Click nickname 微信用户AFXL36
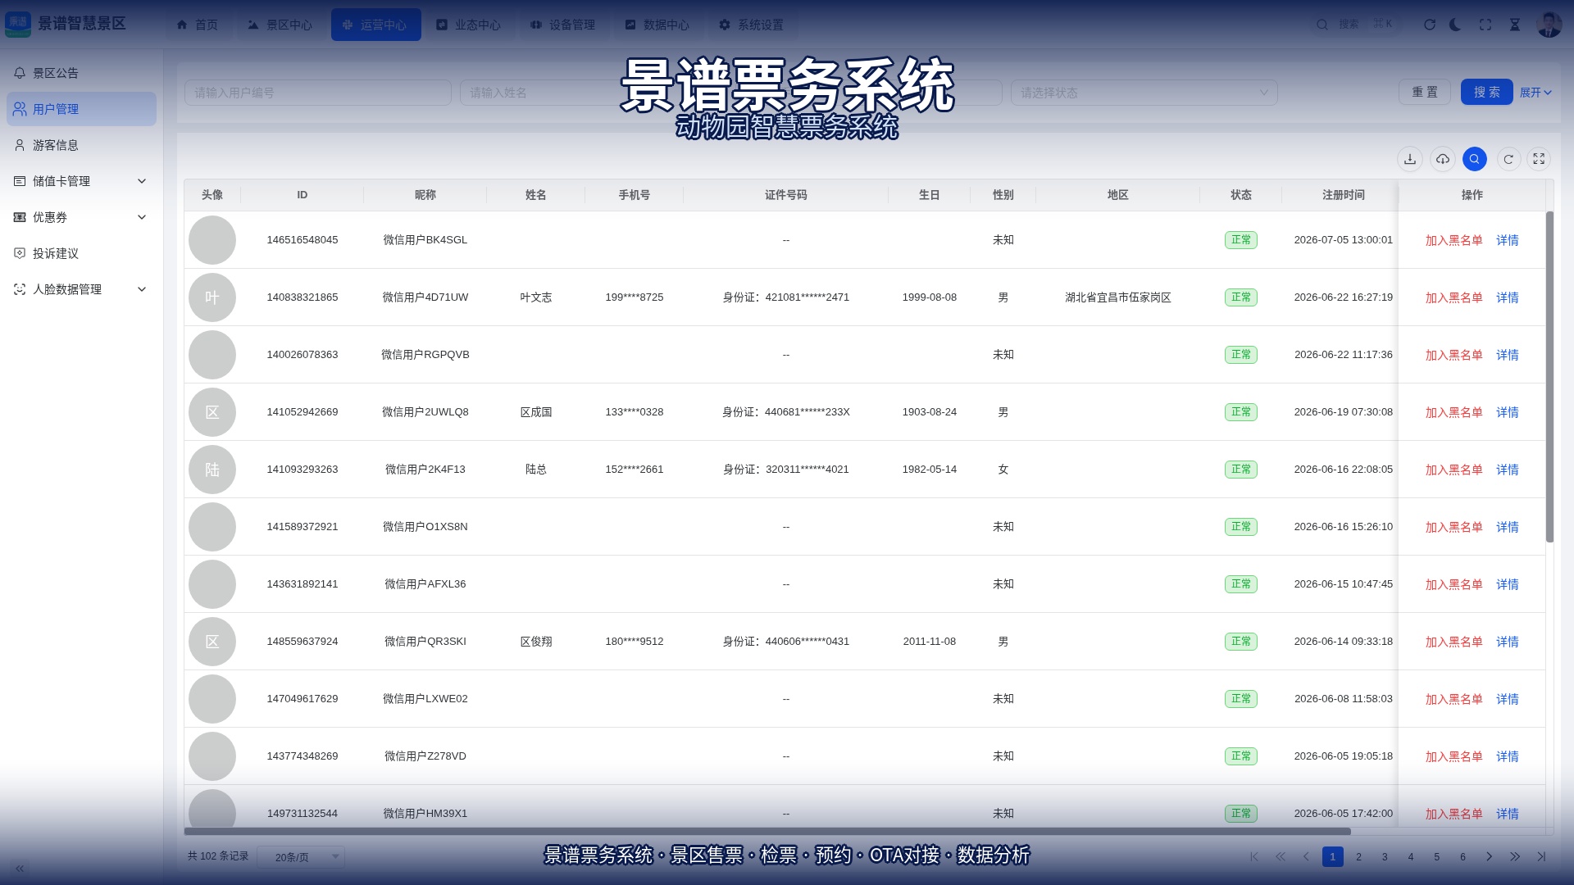1574x885 pixels. point(425,584)
